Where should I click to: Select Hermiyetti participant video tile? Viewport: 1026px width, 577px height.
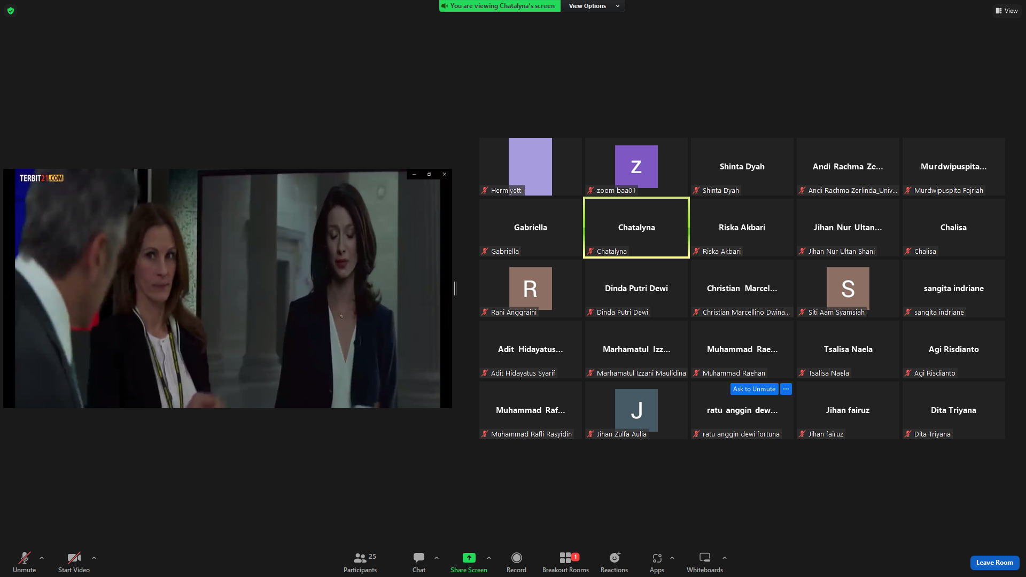click(530, 167)
